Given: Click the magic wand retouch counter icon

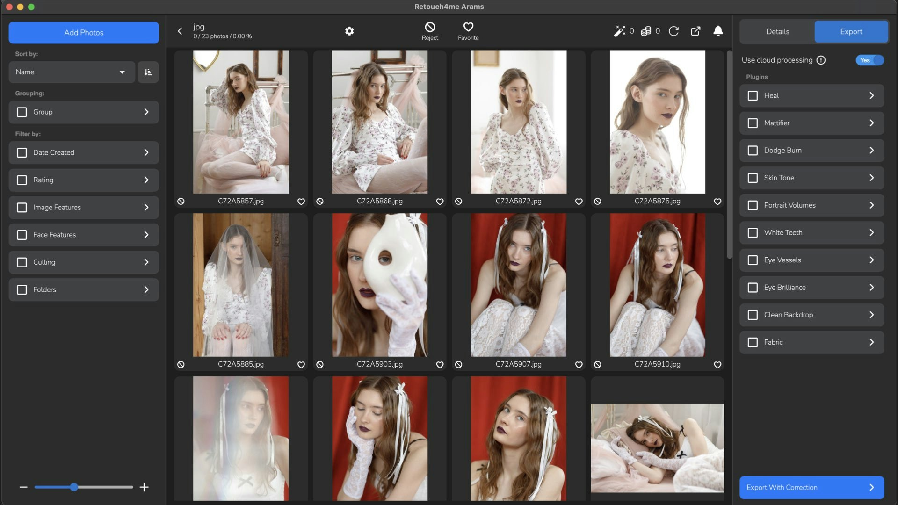Looking at the screenshot, I should pyautogui.click(x=619, y=31).
